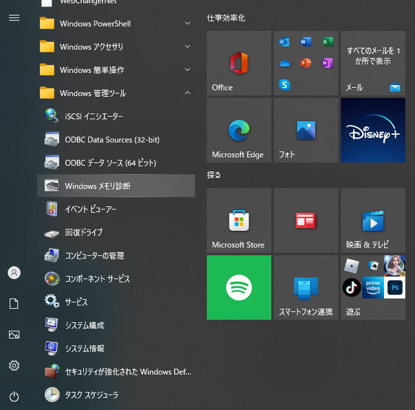Open ODBC データ ソース (64 ビット)

[x=116, y=163]
